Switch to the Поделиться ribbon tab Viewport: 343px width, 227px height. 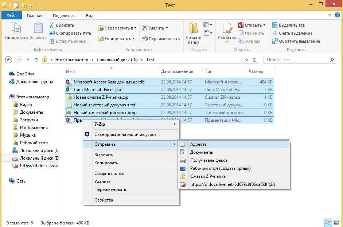[x=64, y=16]
